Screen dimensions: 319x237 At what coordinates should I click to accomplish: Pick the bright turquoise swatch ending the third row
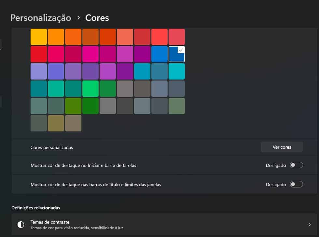pos(177,71)
